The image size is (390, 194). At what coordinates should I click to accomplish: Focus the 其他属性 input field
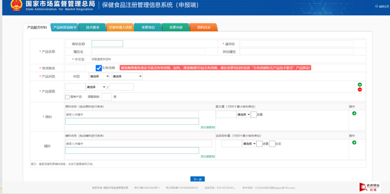click(296, 52)
